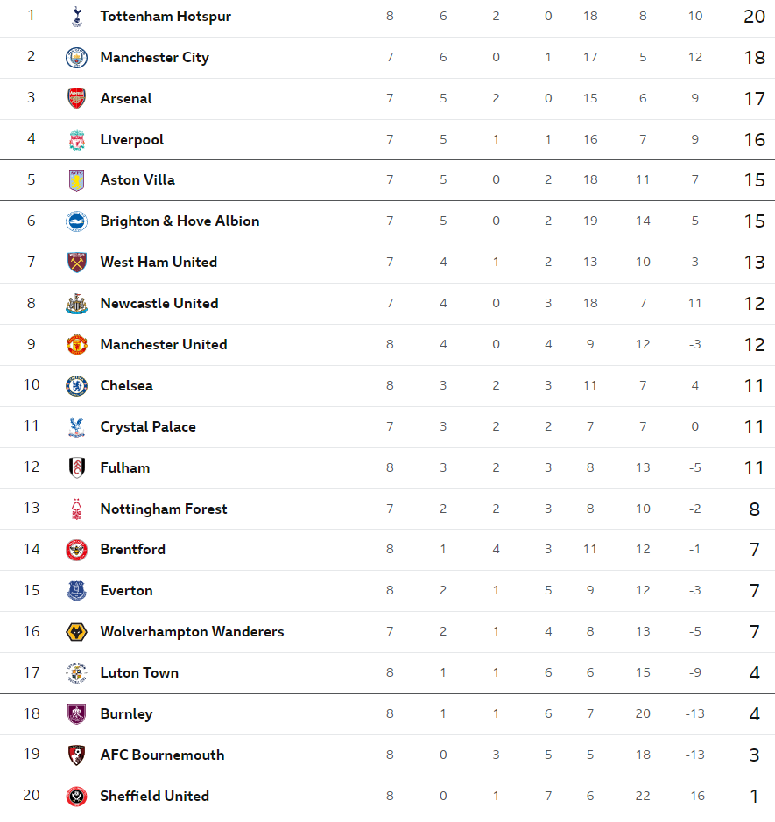This screenshot has height=822, width=775.
Task: Click the Manchester United crest icon
Action: (76, 344)
